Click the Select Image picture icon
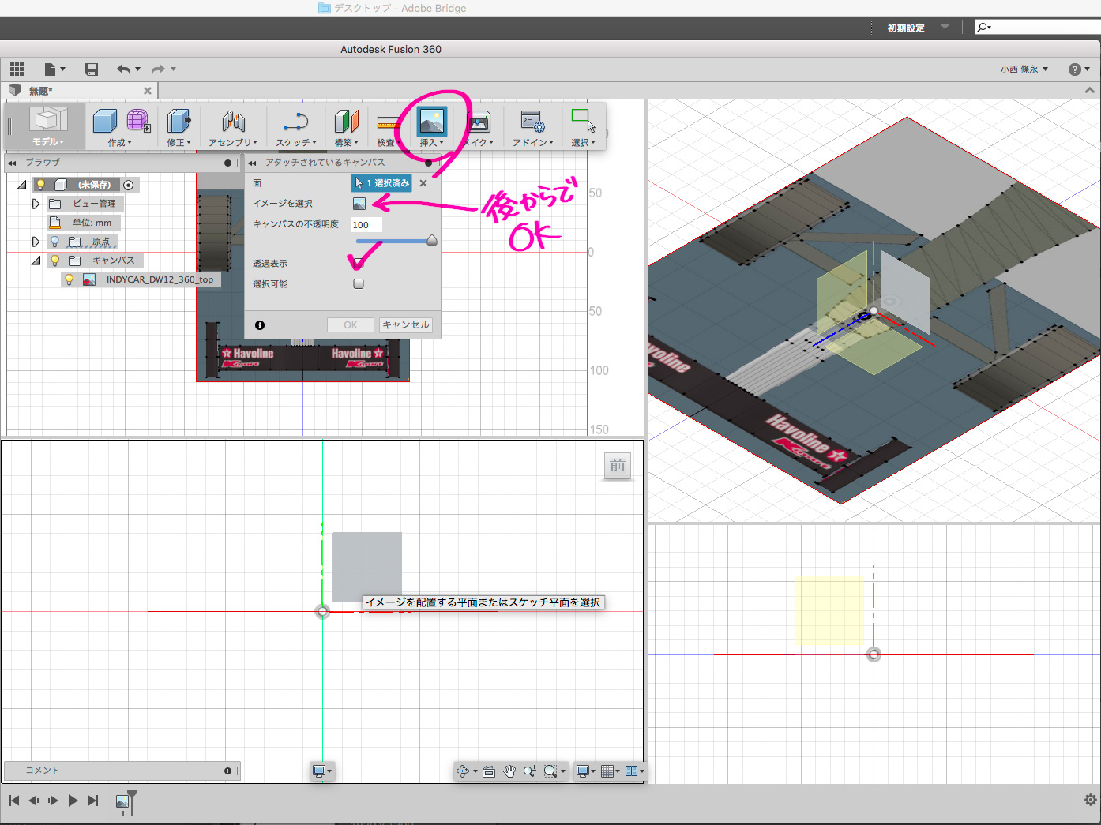 (x=359, y=204)
